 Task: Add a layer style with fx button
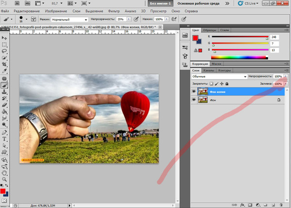pos(242,205)
